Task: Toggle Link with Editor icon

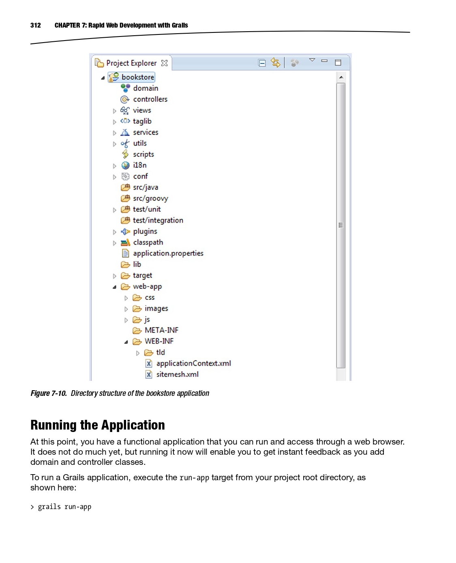Action: [276, 62]
